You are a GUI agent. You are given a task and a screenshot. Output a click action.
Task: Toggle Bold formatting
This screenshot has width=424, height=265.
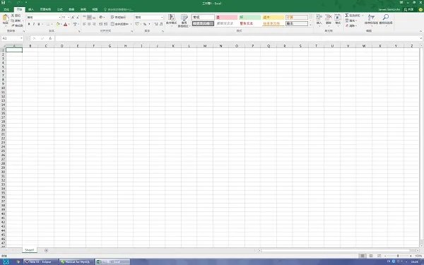coord(29,24)
